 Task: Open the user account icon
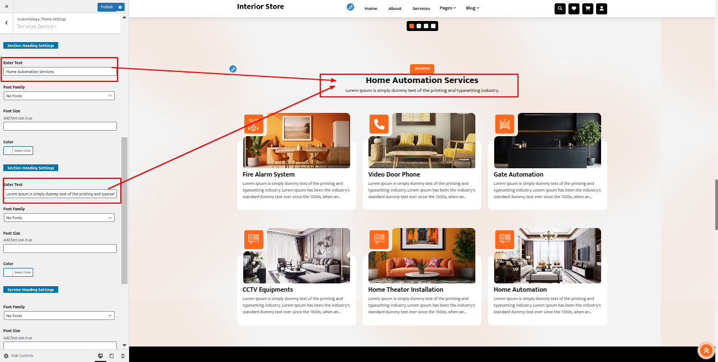click(602, 8)
